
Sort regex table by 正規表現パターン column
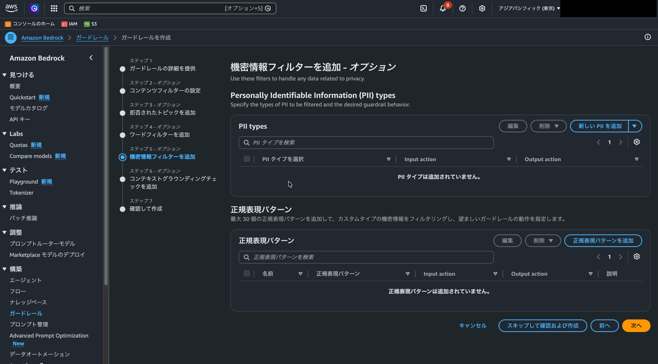[407, 273]
